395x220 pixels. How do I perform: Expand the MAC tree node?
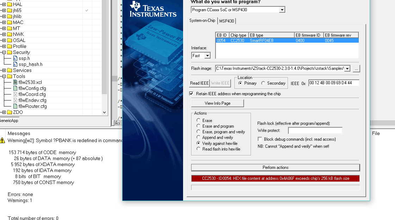pyautogui.click(x=4, y=23)
